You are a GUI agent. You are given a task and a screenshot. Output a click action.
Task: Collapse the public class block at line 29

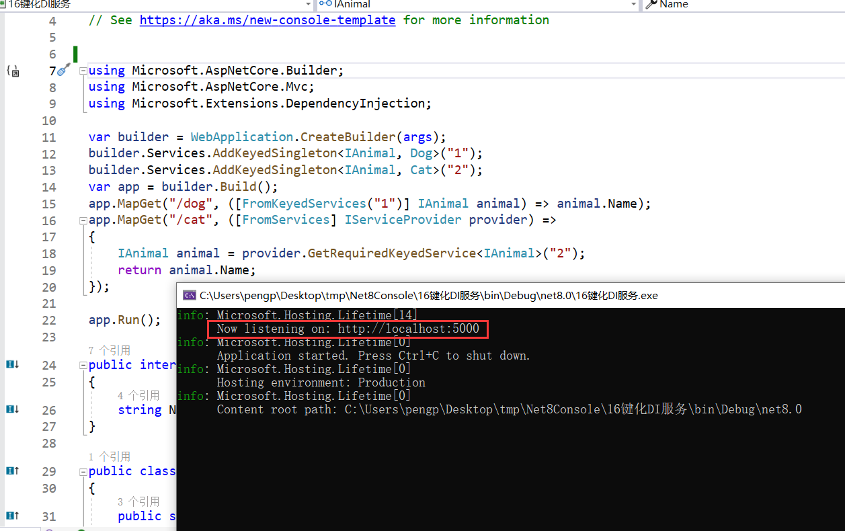click(83, 472)
